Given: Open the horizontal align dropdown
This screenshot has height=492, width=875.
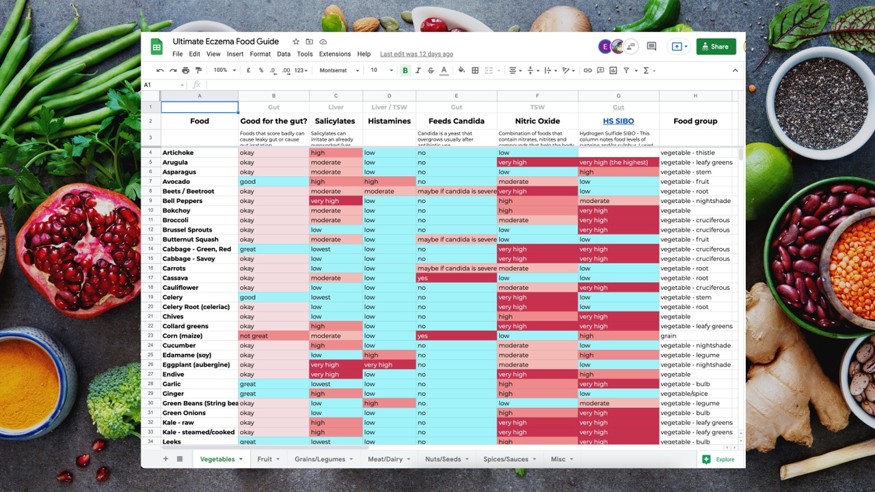Looking at the screenshot, I should 515,70.
